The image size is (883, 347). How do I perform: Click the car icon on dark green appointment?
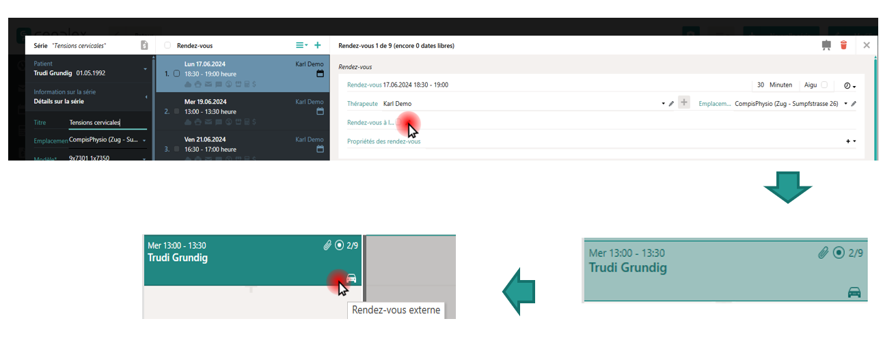pos(351,278)
